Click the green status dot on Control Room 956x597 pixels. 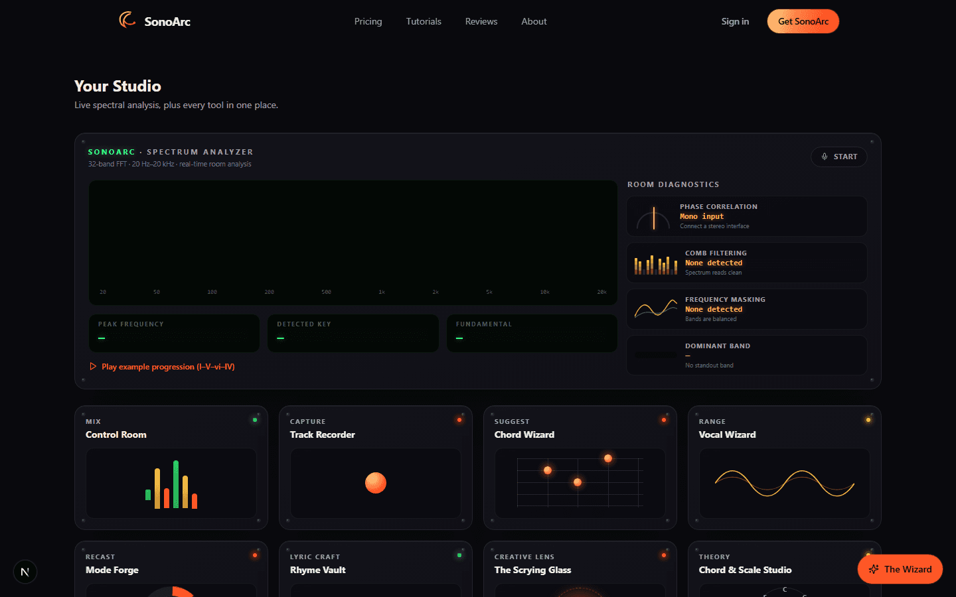(x=255, y=420)
